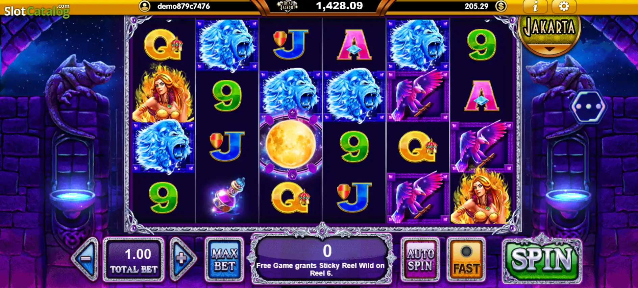Click the SlotCatalog.com logo link

37,10
